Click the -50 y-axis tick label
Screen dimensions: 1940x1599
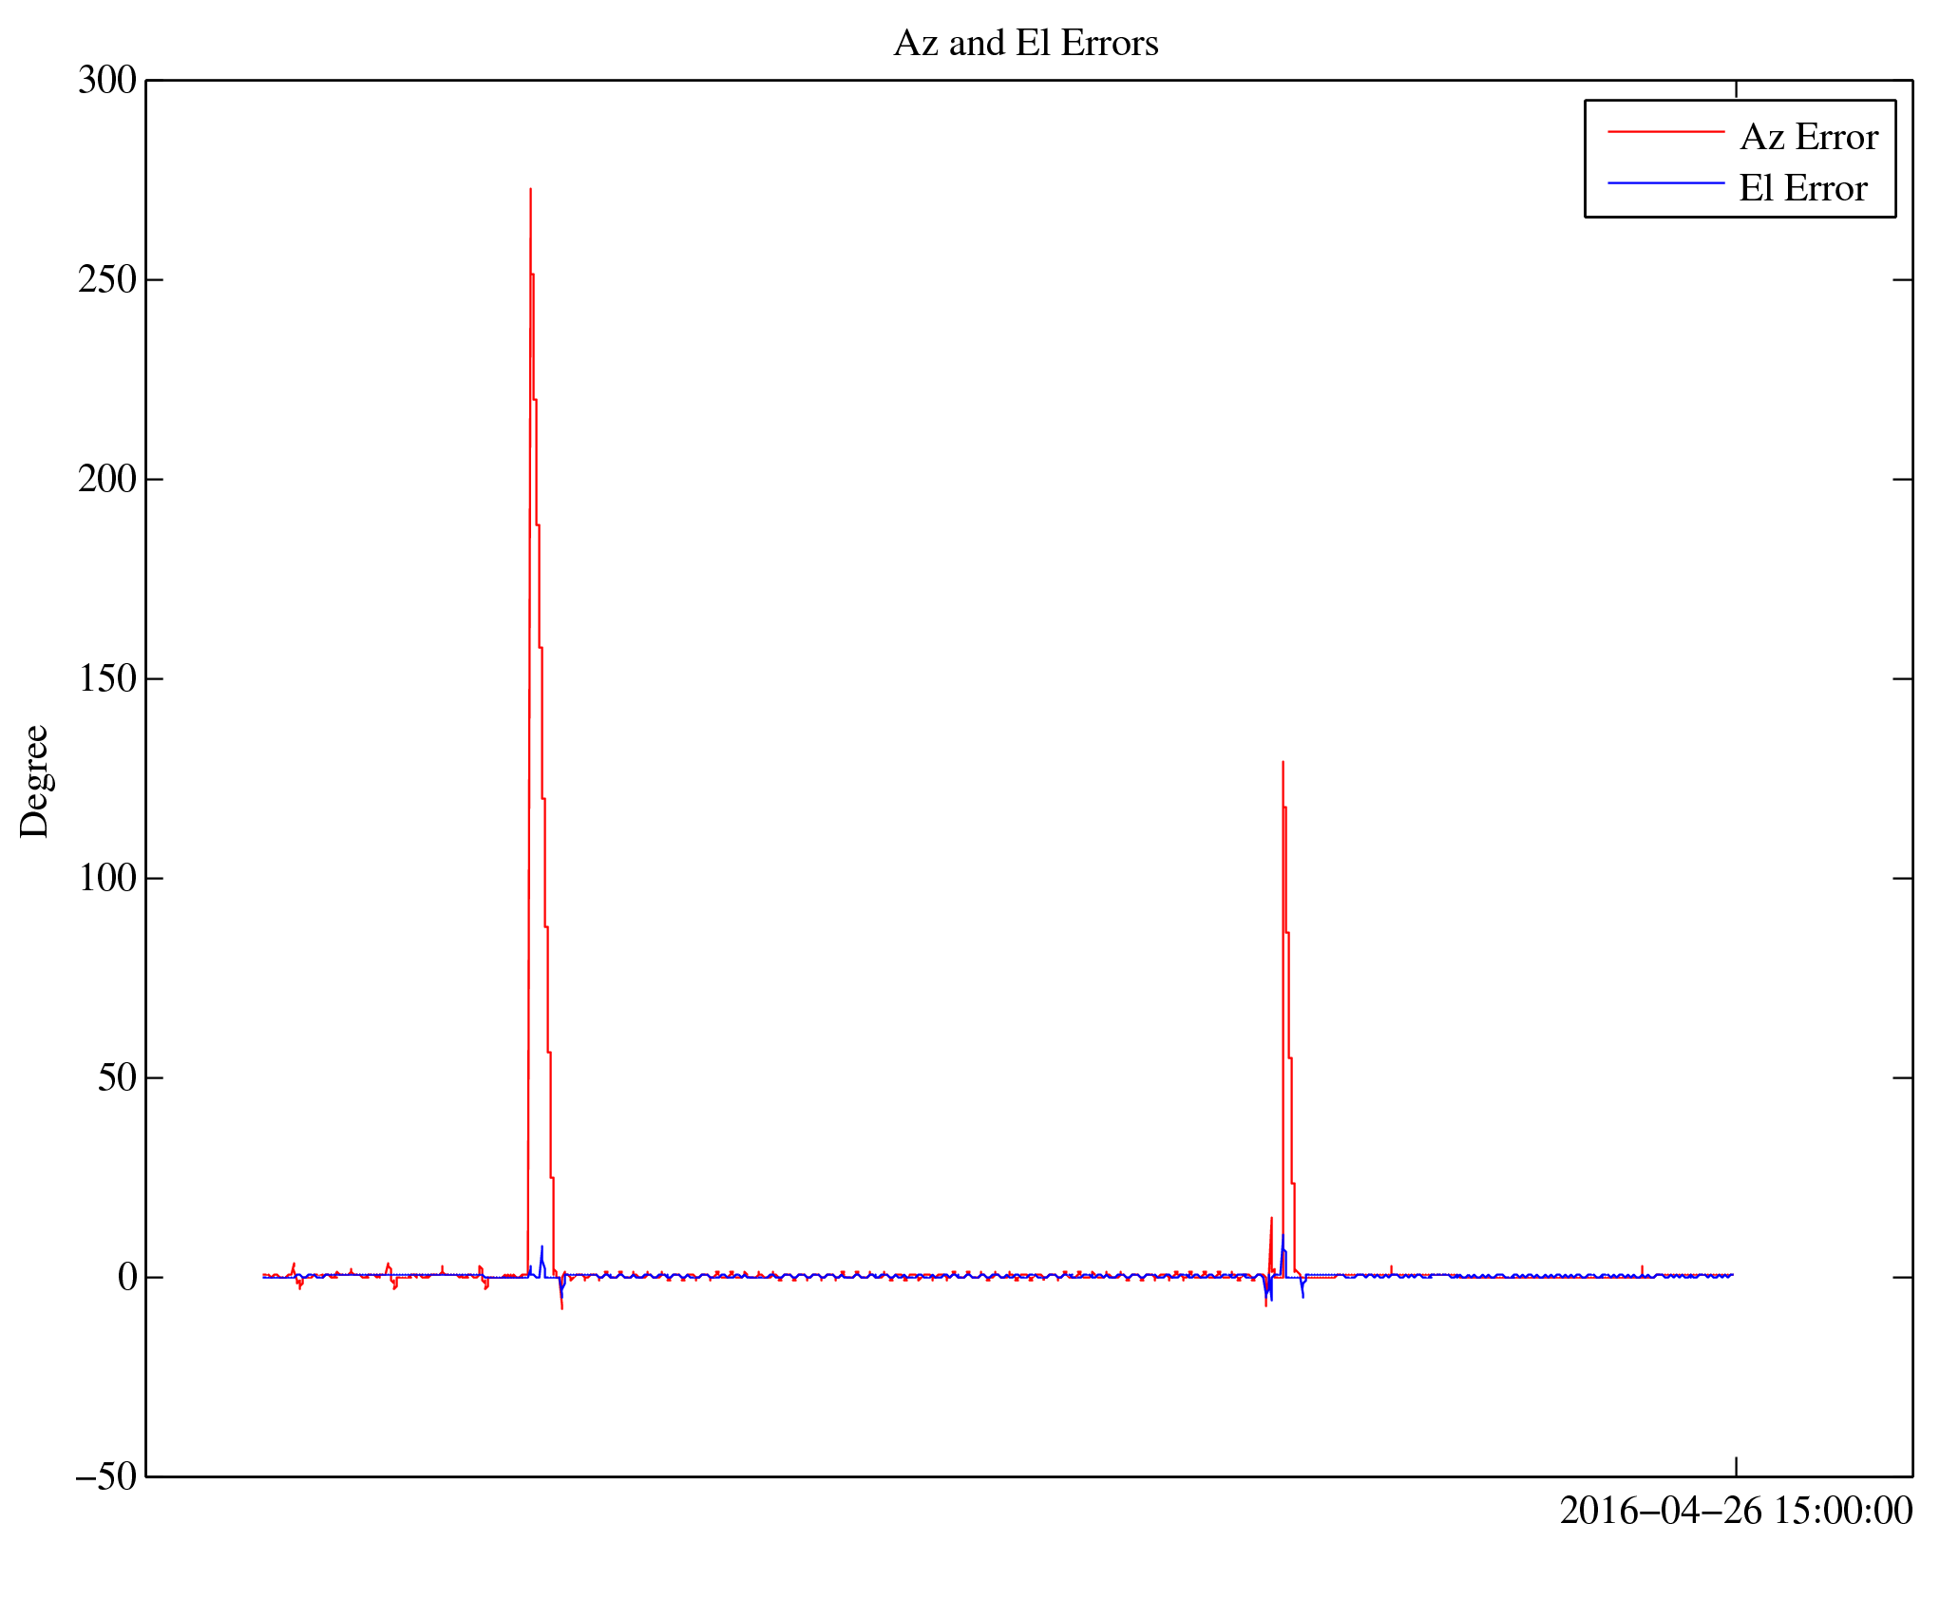click(106, 1476)
